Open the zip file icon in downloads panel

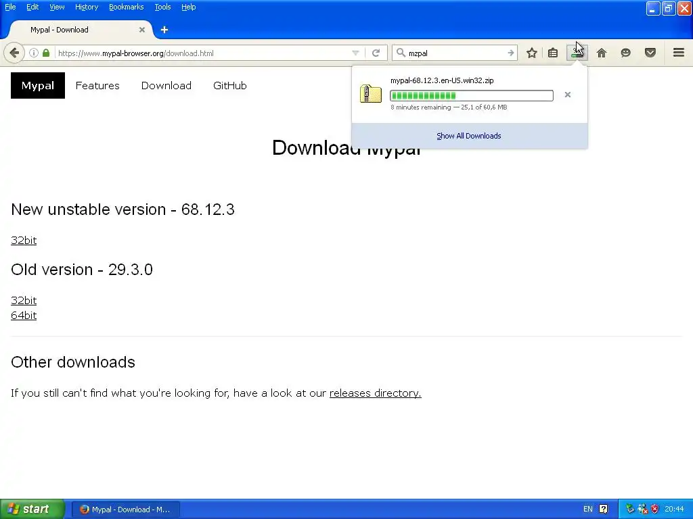click(x=371, y=94)
